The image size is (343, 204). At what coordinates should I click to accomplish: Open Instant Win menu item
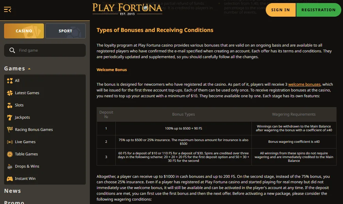[45, 178]
